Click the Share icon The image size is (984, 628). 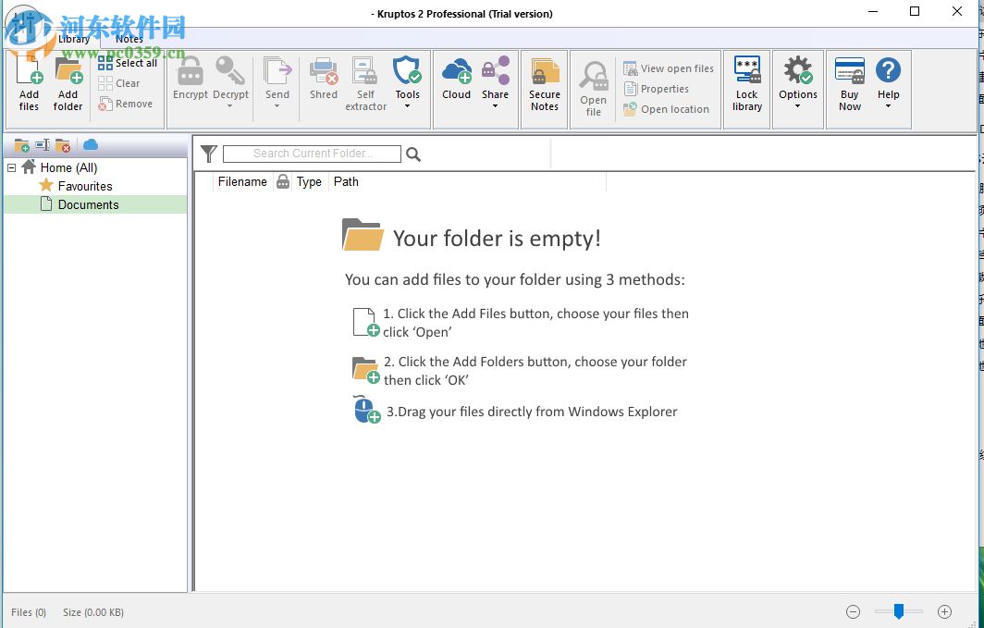tap(495, 70)
